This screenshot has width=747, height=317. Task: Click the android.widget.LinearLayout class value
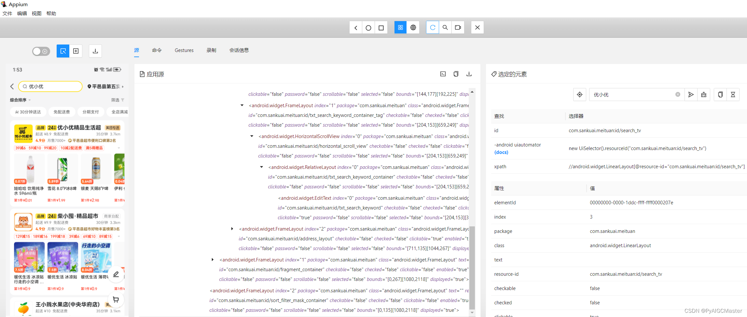point(620,246)
